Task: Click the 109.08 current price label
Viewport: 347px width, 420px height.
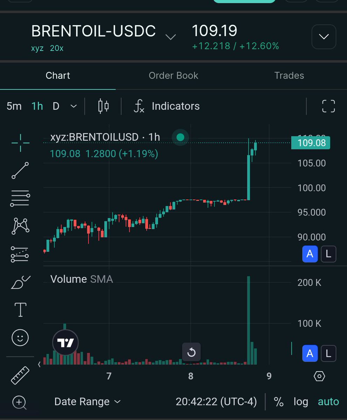Action: pos(311,143)
